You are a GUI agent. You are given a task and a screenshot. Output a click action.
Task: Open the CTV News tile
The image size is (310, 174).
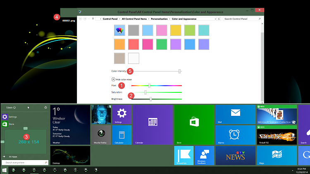point(236,155)
